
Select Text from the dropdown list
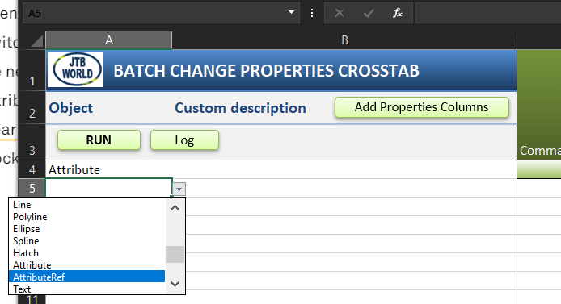point(87,289)
